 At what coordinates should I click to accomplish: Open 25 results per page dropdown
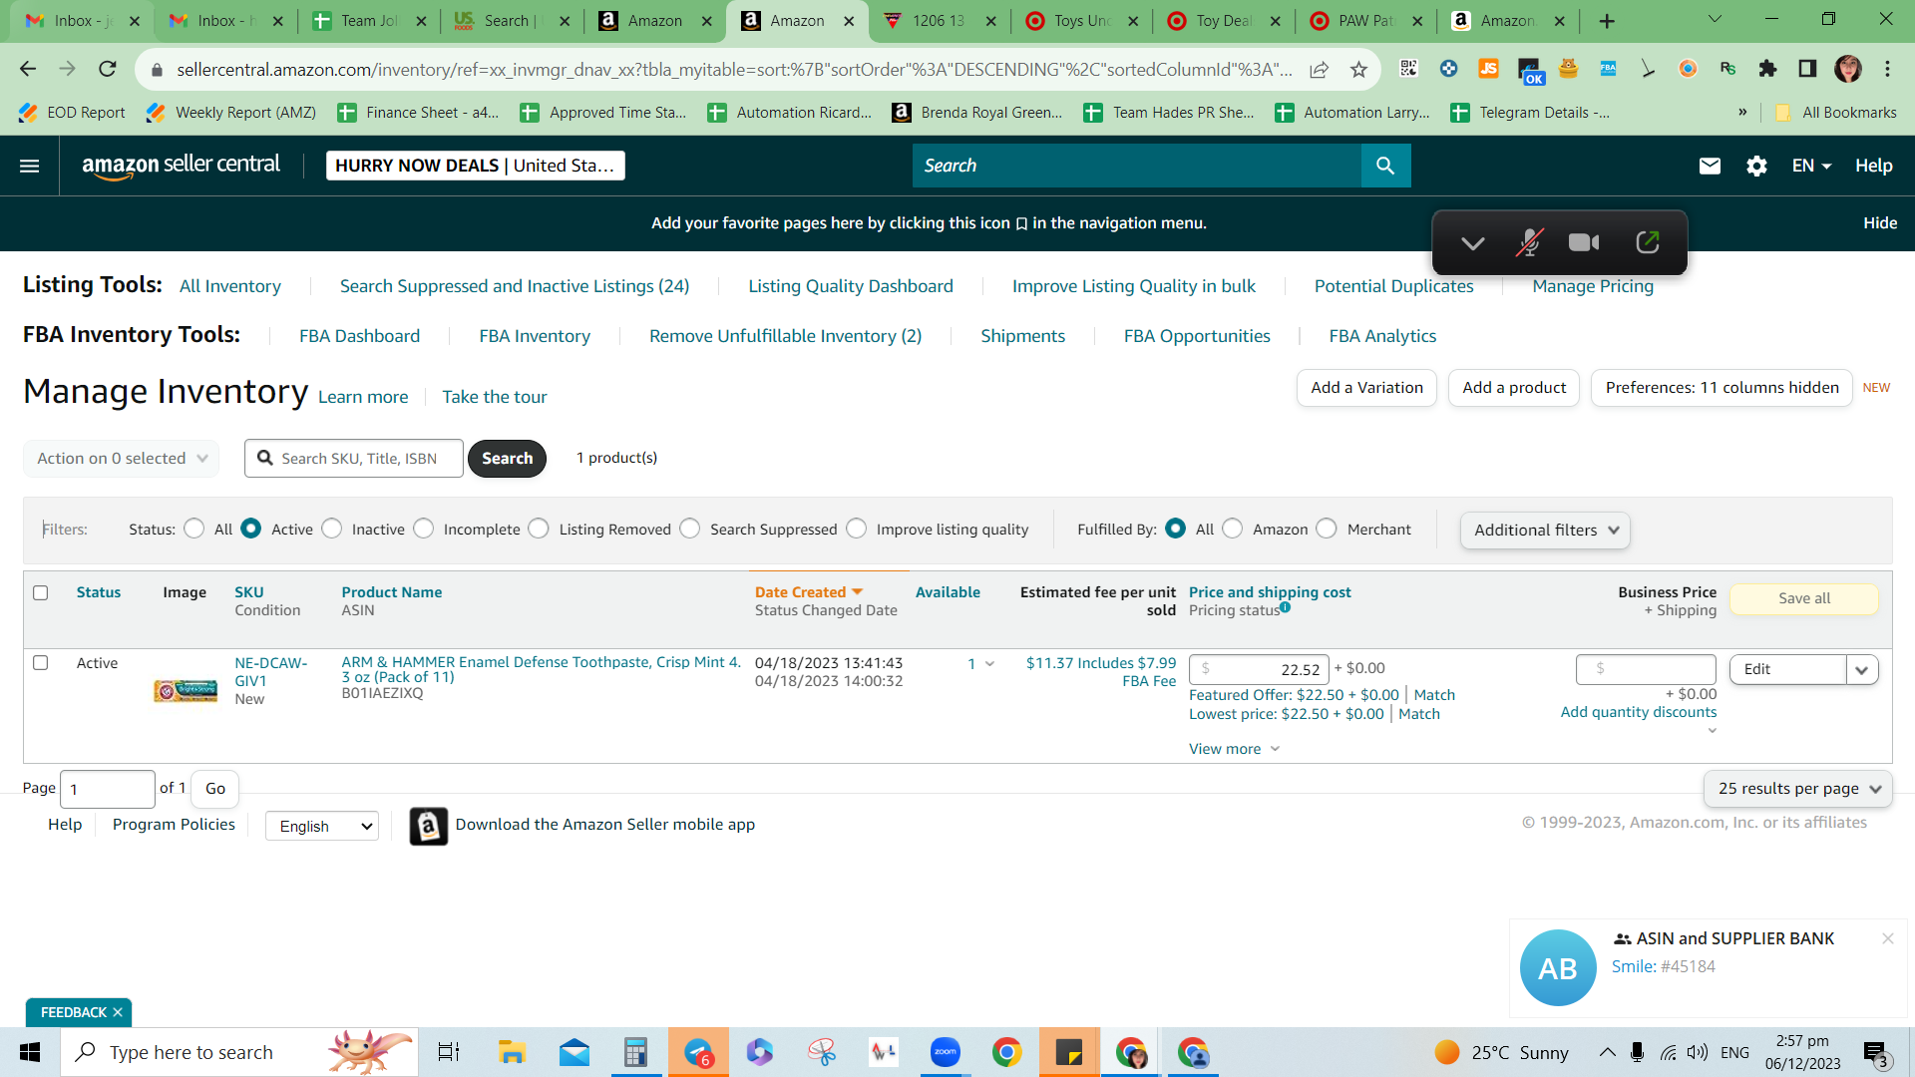click(1797, 789)
